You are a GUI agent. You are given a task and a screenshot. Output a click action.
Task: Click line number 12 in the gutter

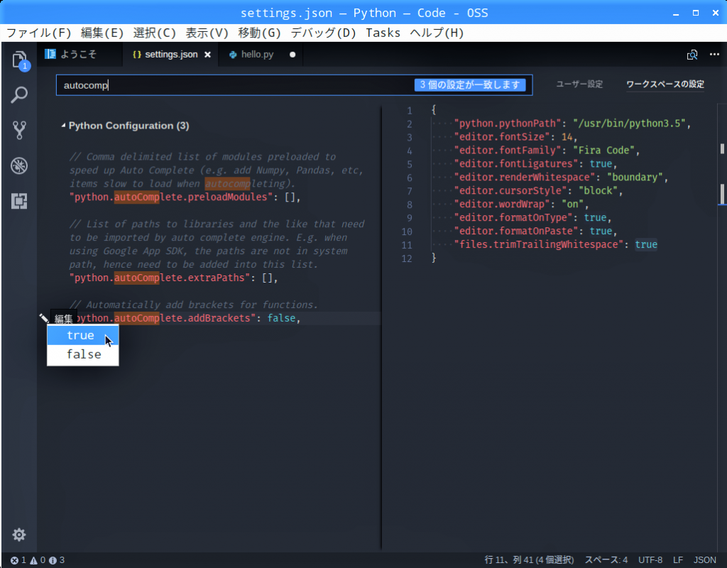[407, 258]
